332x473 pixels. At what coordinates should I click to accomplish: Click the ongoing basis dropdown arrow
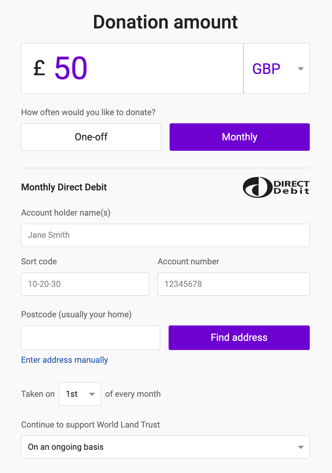tap(301, 447)
